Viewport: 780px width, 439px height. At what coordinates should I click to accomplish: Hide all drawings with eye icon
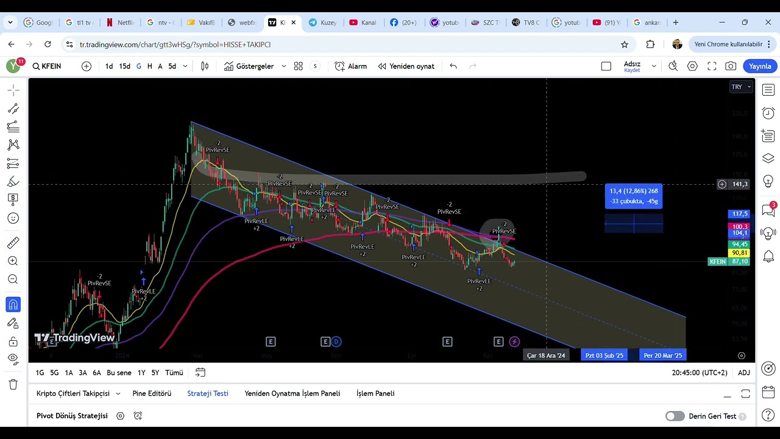13,359
